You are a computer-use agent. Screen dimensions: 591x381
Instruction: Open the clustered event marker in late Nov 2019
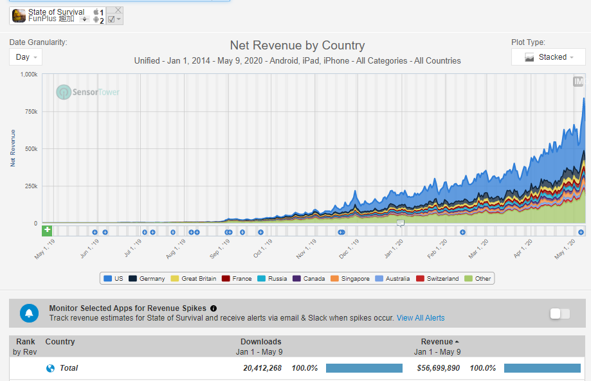point(341,233)
